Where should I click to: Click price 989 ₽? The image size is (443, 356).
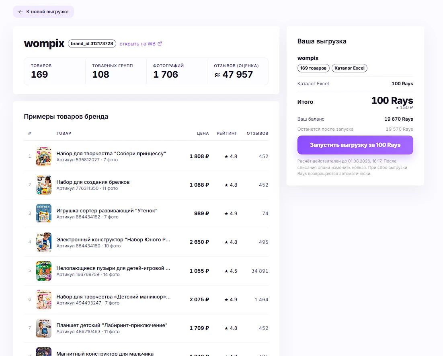pos(201,214)
